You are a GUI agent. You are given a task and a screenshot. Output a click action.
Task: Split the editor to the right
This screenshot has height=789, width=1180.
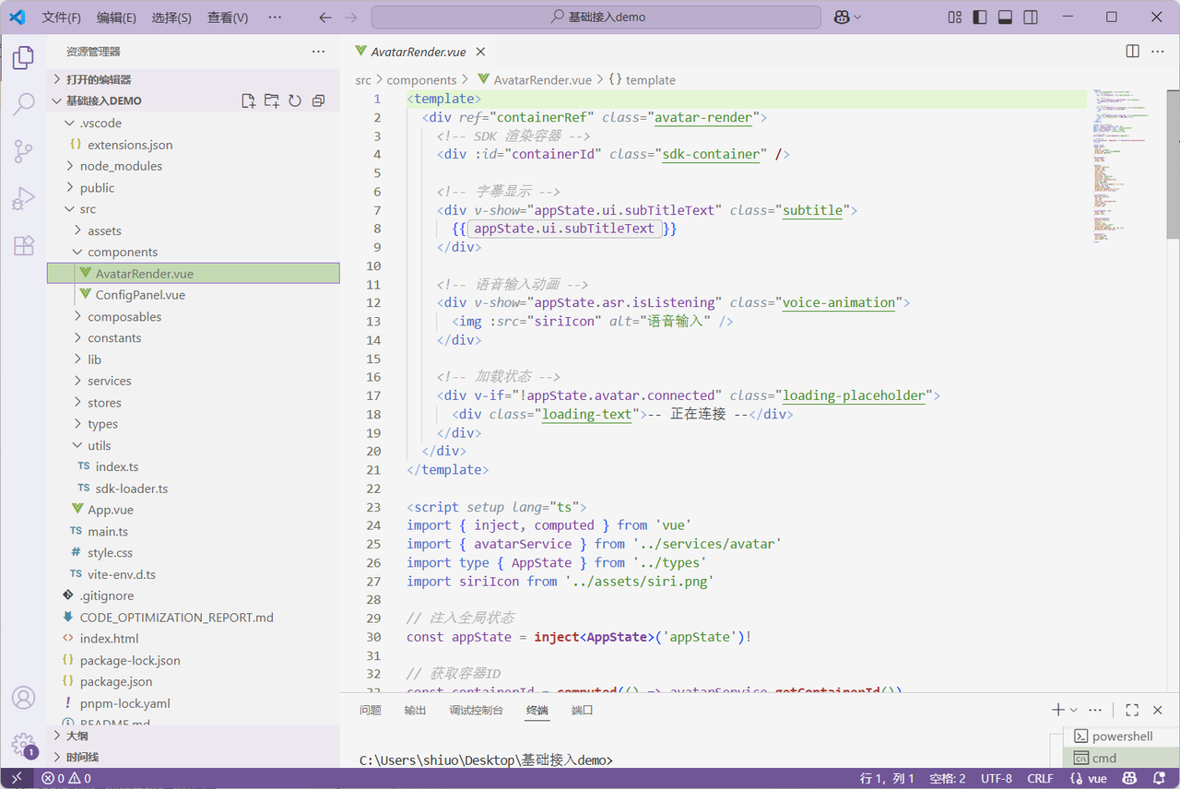(1132, 52)
